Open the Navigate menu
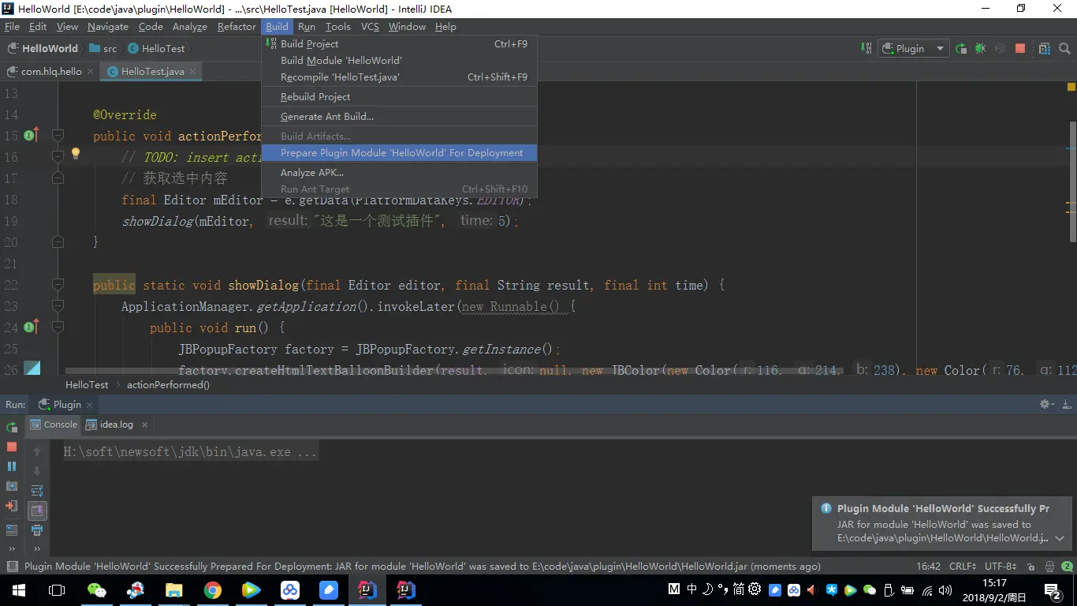Viewport: 1077px width, 606px height. (108, 27)
